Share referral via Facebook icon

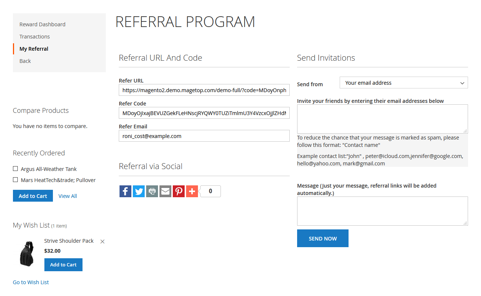point(125,191)
